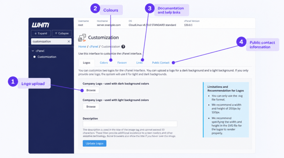
Task: Click the Limitations and Recommendation heading
Action: (x=225, y=89)
